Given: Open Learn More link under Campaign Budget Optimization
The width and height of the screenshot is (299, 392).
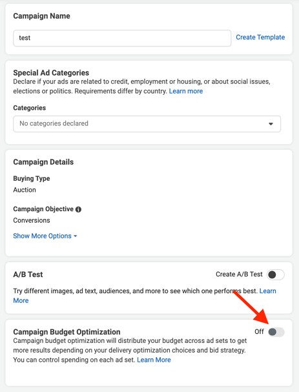Looking at the screenshot, I should (154, 360).
